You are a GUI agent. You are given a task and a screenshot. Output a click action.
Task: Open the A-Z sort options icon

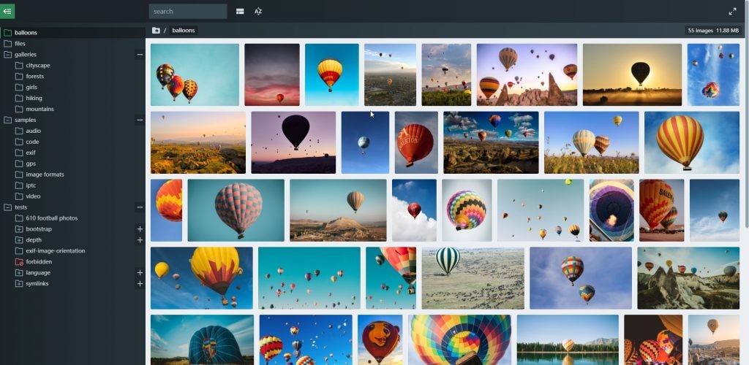(258, 12)
